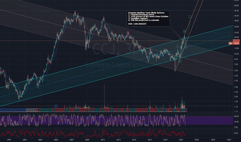241x142 pixels.
Task: Click the 2019 label on time axis
Action: point(165,140)
